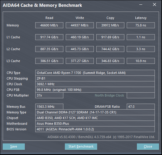Click the Memory Copy result box
Viewport: 162px width, 155px height.
(110, 25)
